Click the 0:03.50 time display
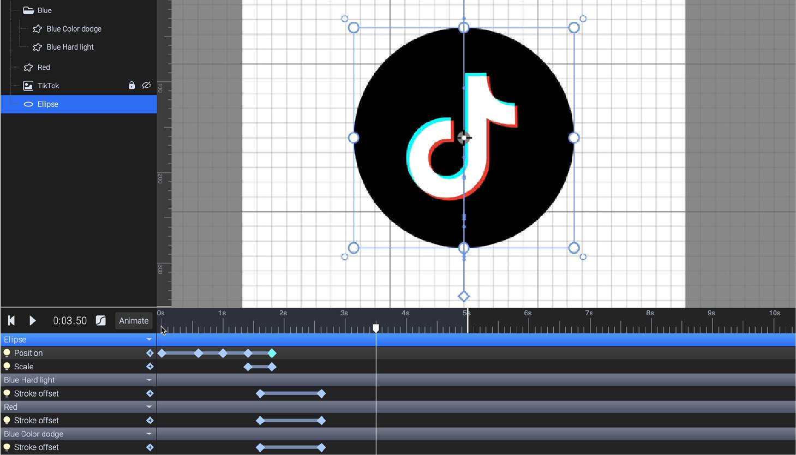 [70, 321]
